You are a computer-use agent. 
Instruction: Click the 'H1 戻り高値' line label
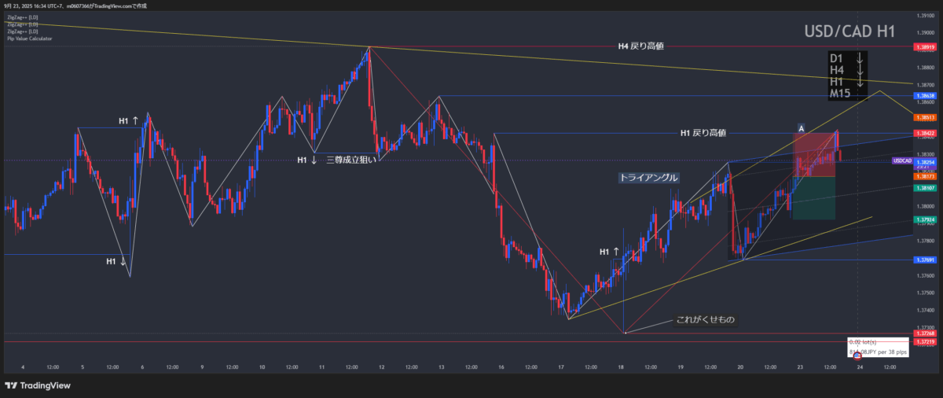(703, 133)
